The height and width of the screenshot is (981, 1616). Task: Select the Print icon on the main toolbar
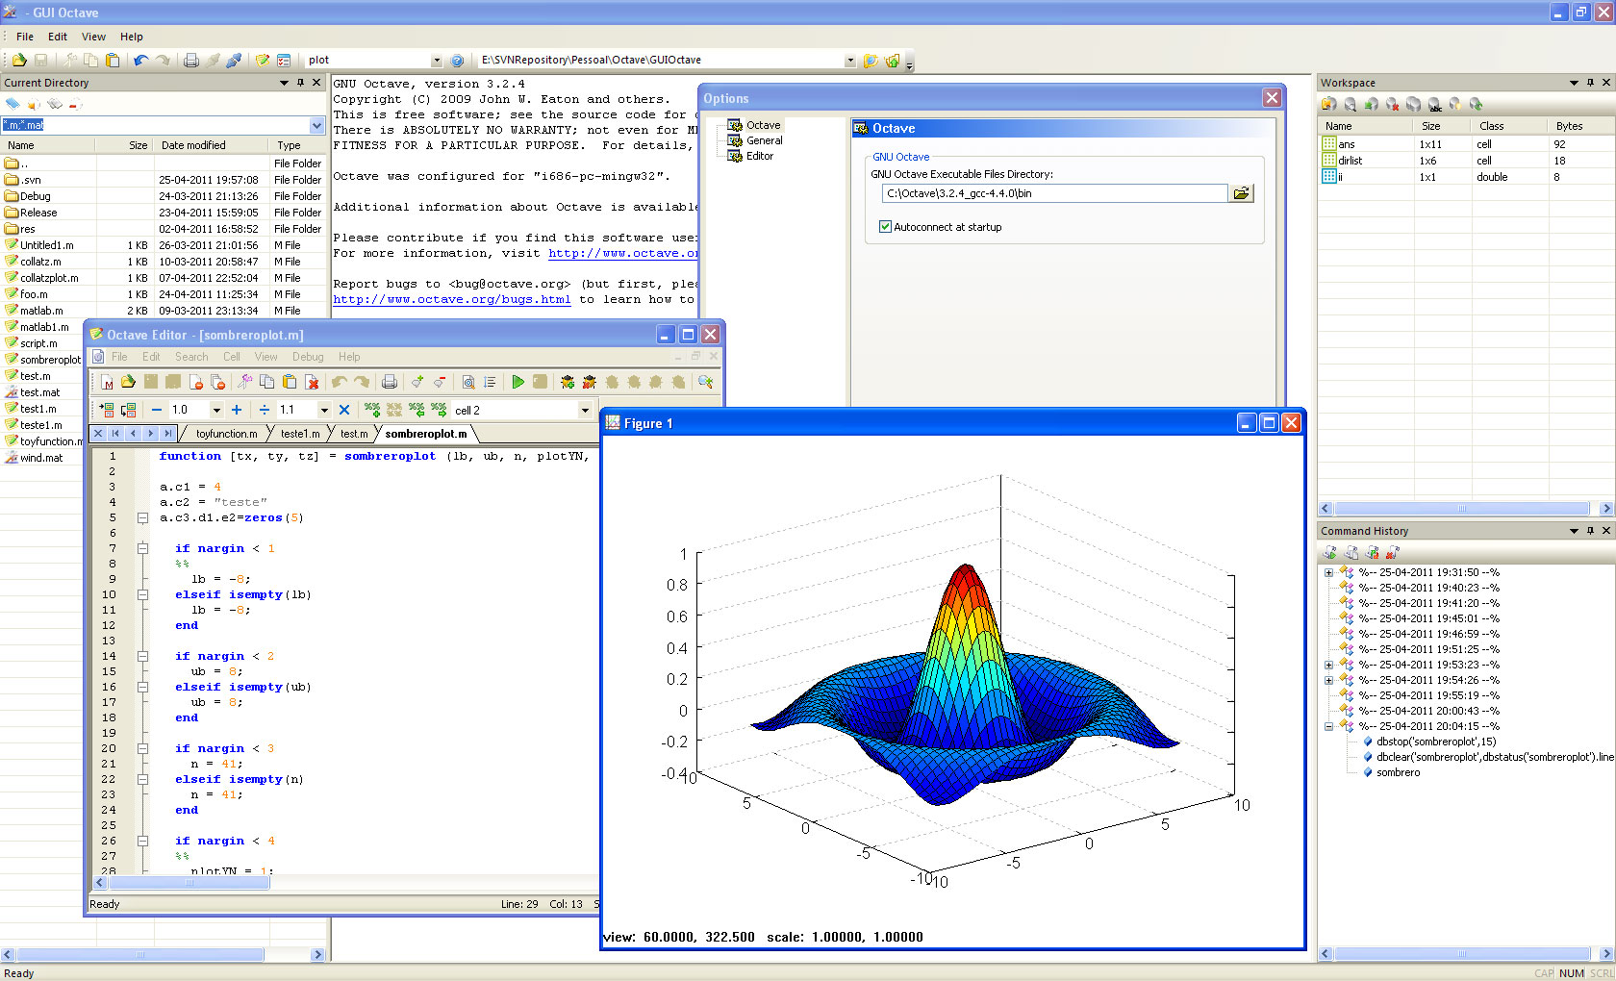click(191, 60)
